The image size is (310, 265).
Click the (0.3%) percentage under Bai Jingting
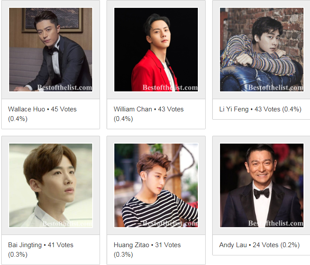(18, 255)
